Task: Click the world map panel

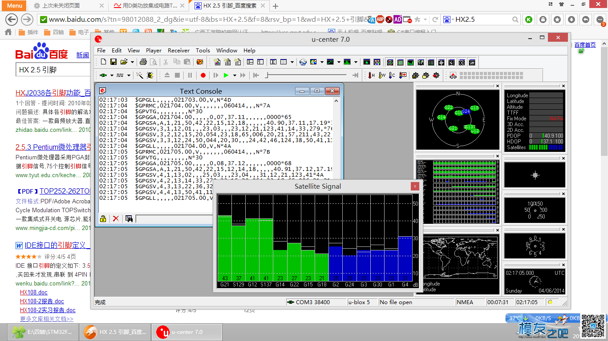Action: [x=458, y=265]
